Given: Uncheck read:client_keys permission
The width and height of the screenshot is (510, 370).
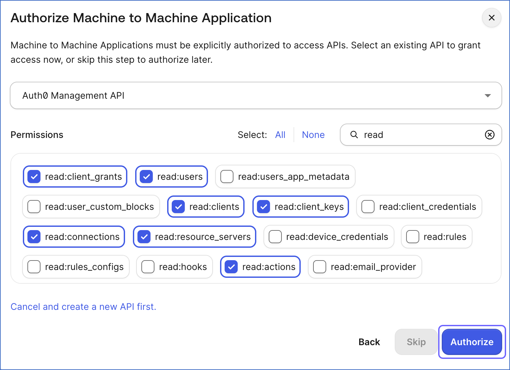Looking at the screenshot, I should point(263,207).
